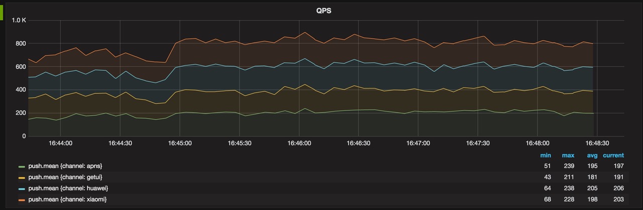Open the QPS panel title menu
The width and height of the screenshot is (643, 210).
323,11
